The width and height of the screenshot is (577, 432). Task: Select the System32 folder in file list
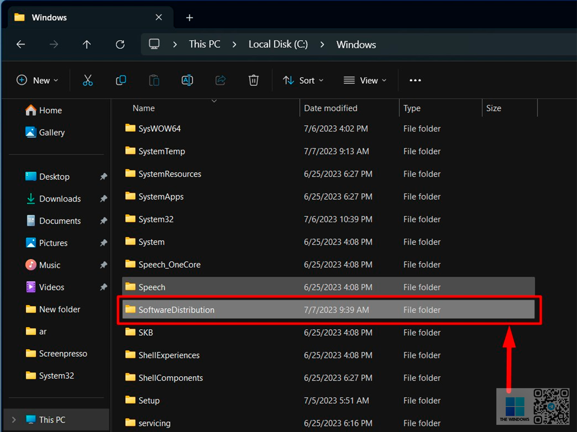[156, 219]
